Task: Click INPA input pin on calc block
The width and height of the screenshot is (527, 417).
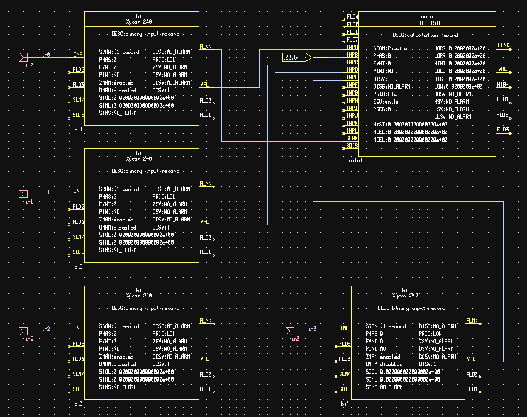Action: [x=352, y=47]
